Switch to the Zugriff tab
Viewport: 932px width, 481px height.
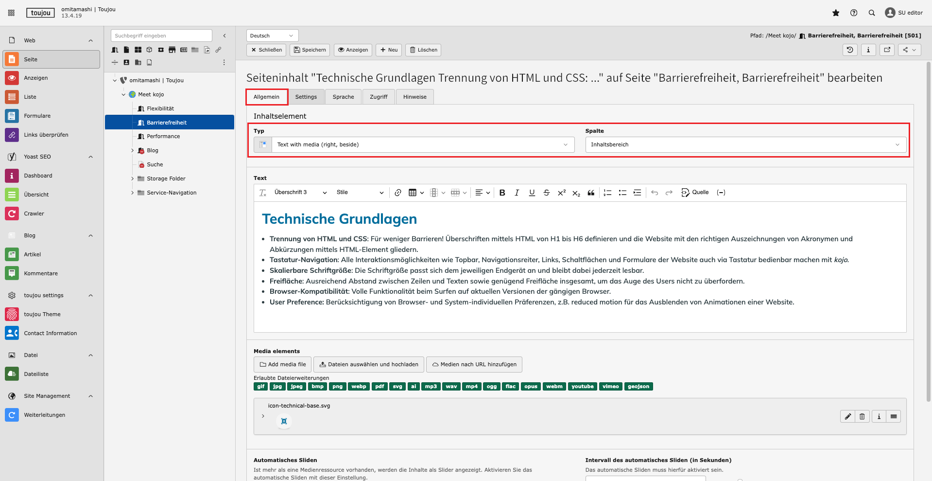pos(378,97)
